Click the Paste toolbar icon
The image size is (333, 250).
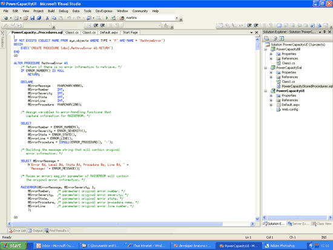click(x=61, y=18)
